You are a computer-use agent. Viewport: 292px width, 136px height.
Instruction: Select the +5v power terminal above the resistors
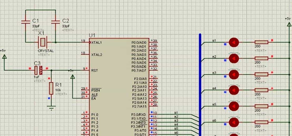click(x=289, y=24)
